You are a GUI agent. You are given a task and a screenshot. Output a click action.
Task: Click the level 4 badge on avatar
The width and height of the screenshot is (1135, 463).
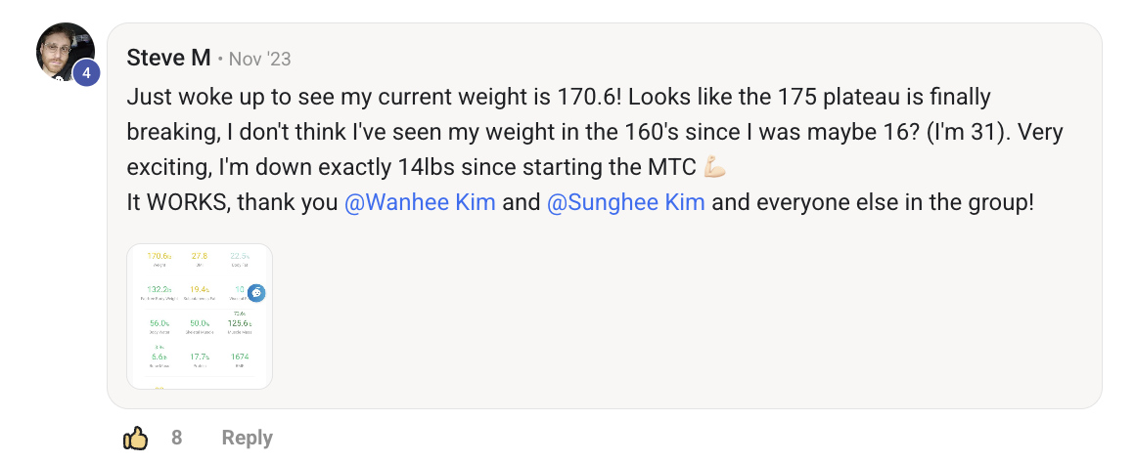tap(86, 73)
